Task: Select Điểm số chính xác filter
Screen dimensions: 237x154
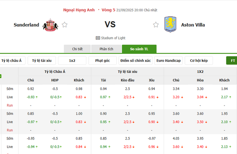Action: point(135,60)
